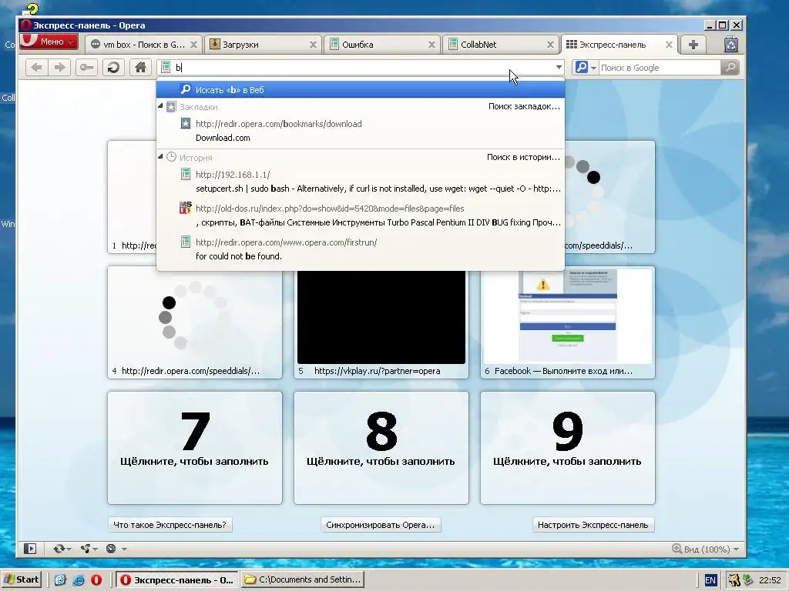Open the Opera Link sync status menu
789x591 pixels.
[x=62, y=549]
